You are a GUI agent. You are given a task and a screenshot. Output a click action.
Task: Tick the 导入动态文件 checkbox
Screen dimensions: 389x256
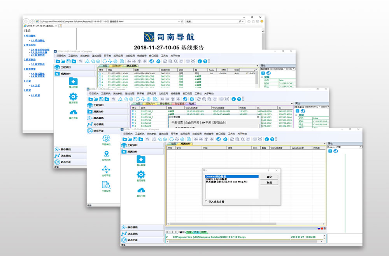tap(206, 202)
